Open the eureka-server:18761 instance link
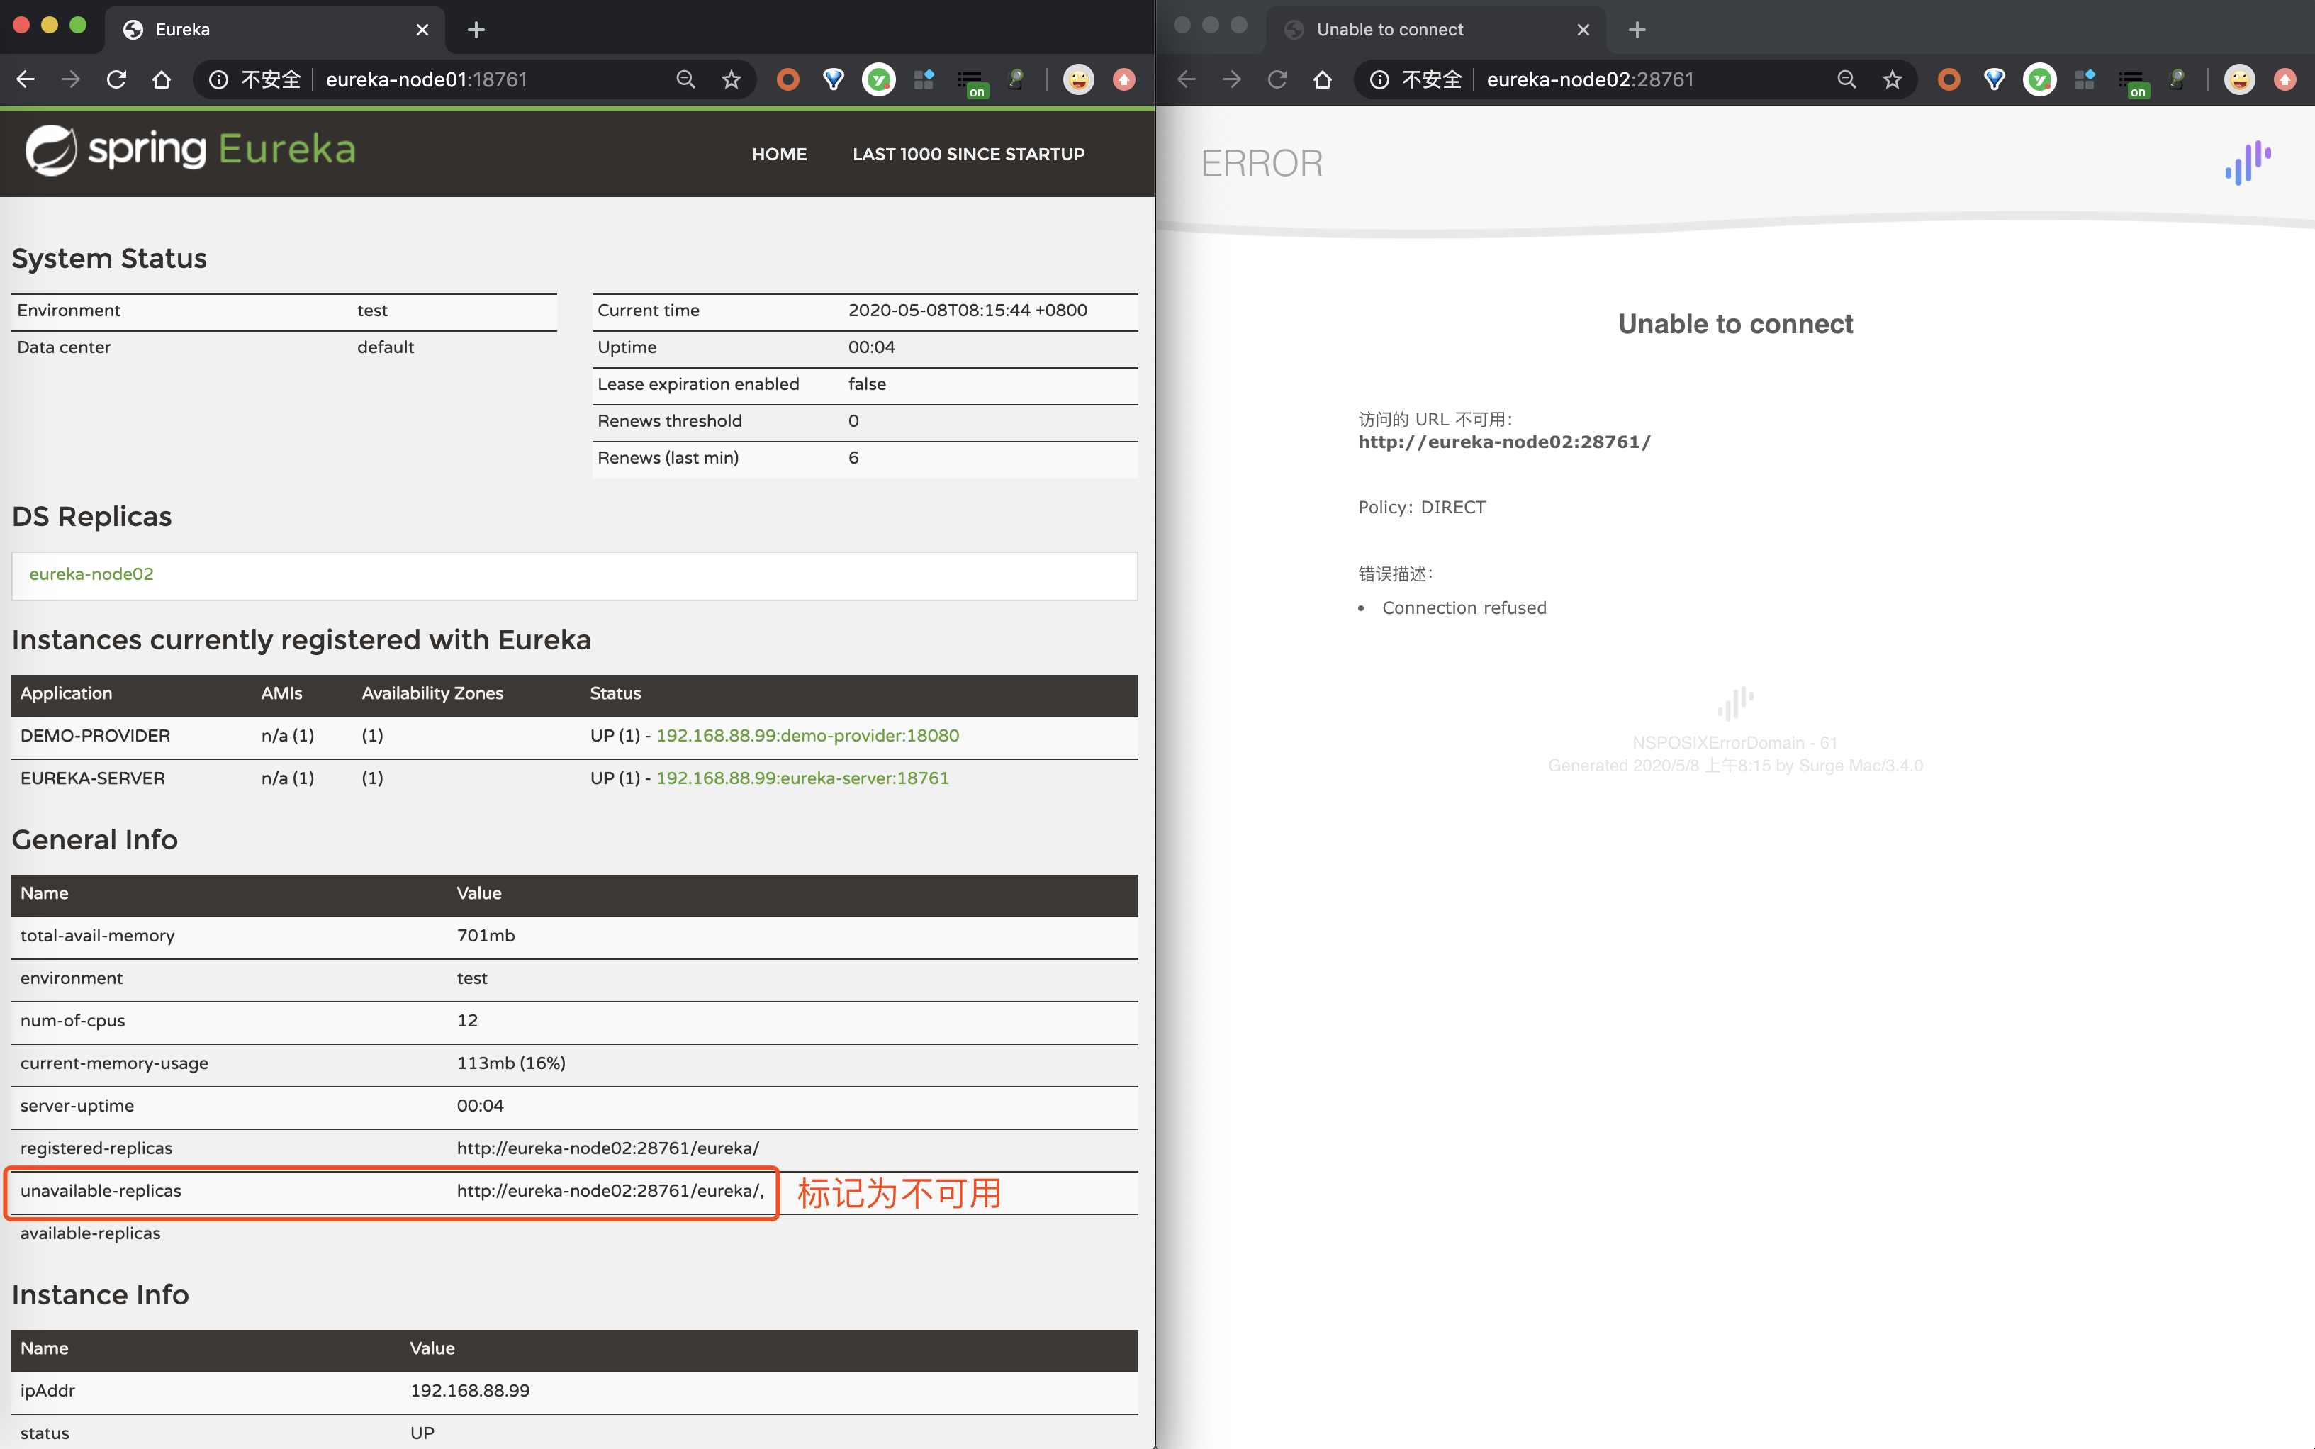 coord(802,778)
